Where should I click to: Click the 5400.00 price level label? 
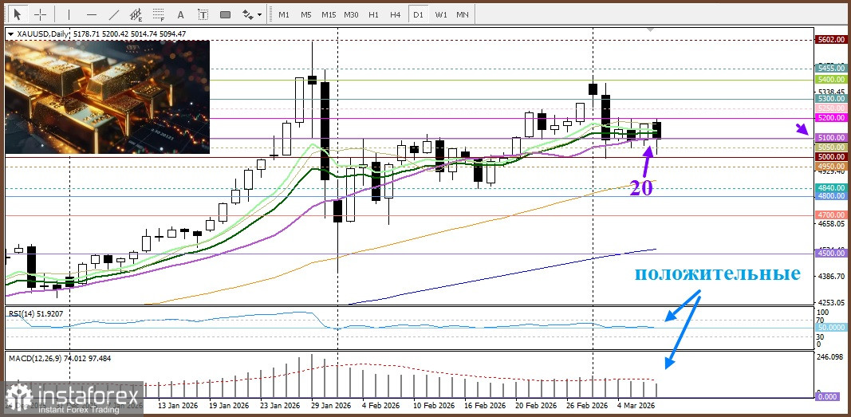(x=832, y=80)
